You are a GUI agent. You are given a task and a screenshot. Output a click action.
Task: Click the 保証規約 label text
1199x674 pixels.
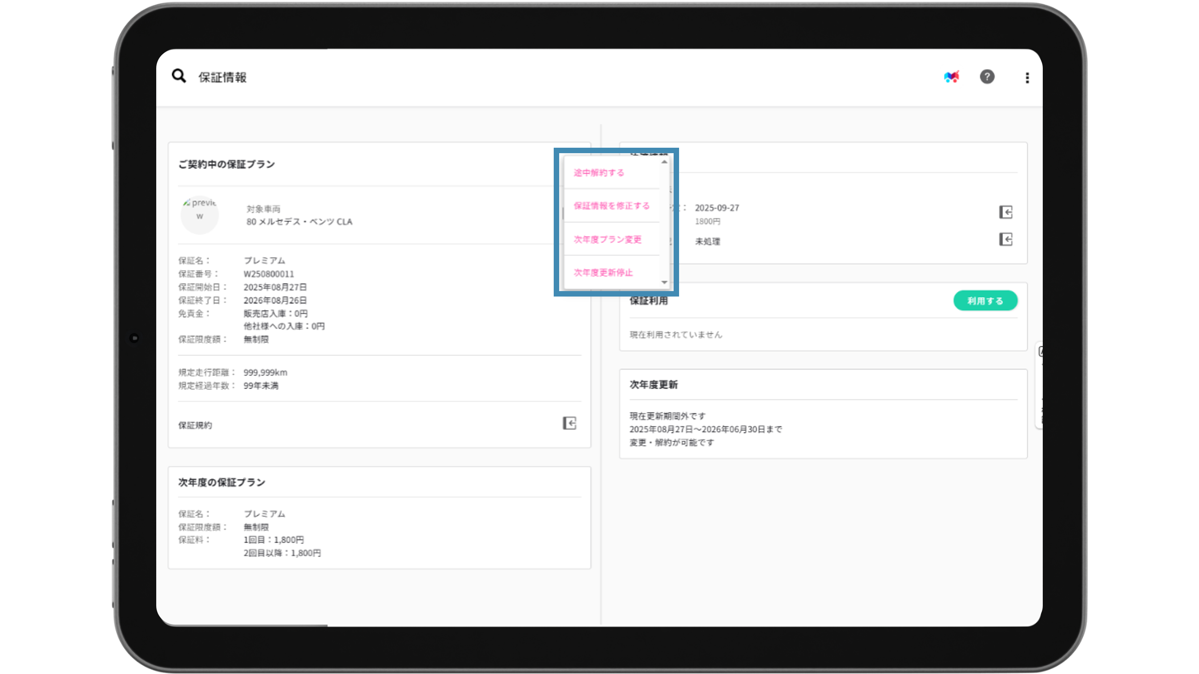[195, 425]
